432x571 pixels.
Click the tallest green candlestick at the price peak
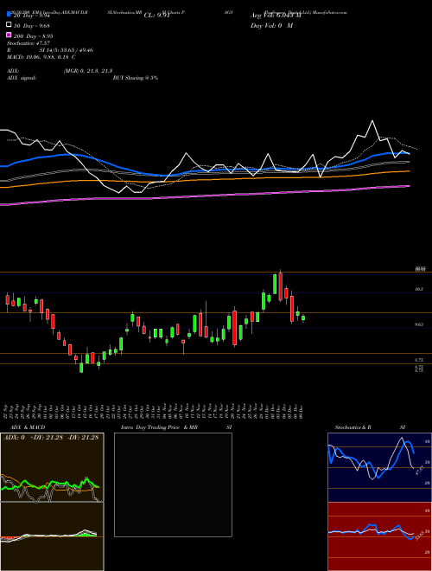tap(275, 284)
